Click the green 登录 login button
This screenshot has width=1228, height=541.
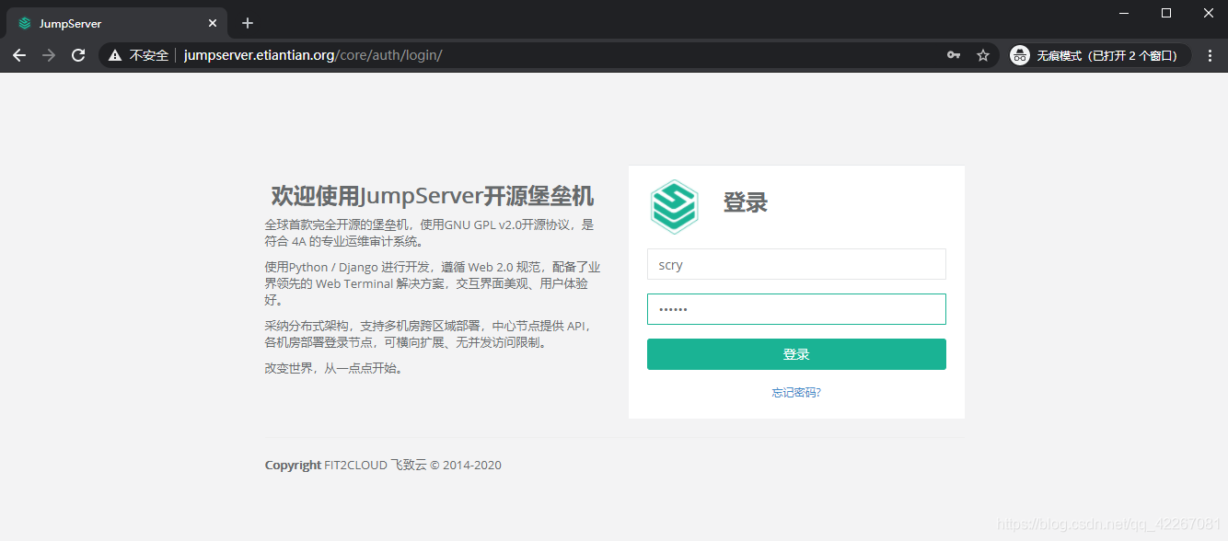pyautogui.click(x=796, y=354)
